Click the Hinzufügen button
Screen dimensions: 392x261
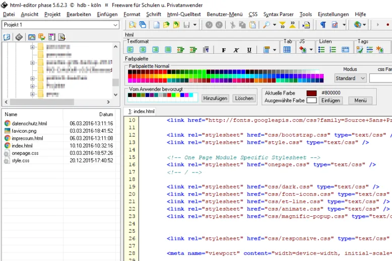tap(215, 98)
